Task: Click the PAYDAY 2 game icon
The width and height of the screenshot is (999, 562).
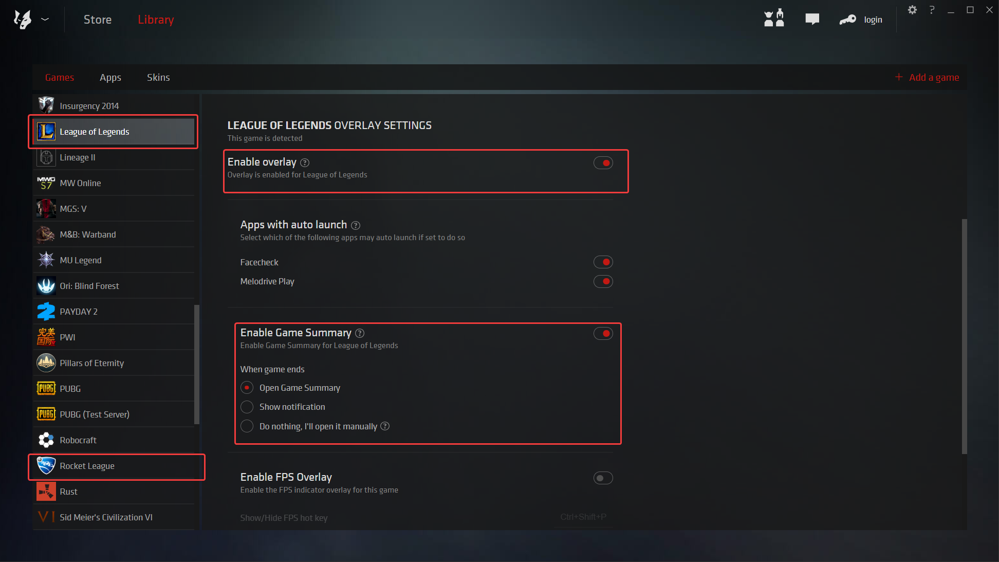Action: pyautogui.click(x=46, y=312)
